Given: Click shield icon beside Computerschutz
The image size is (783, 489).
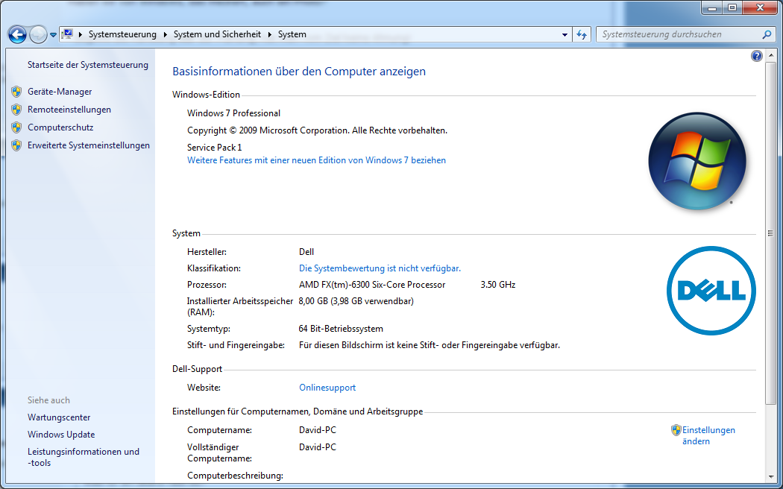Looking at the screenshot, I should (16, 127).
